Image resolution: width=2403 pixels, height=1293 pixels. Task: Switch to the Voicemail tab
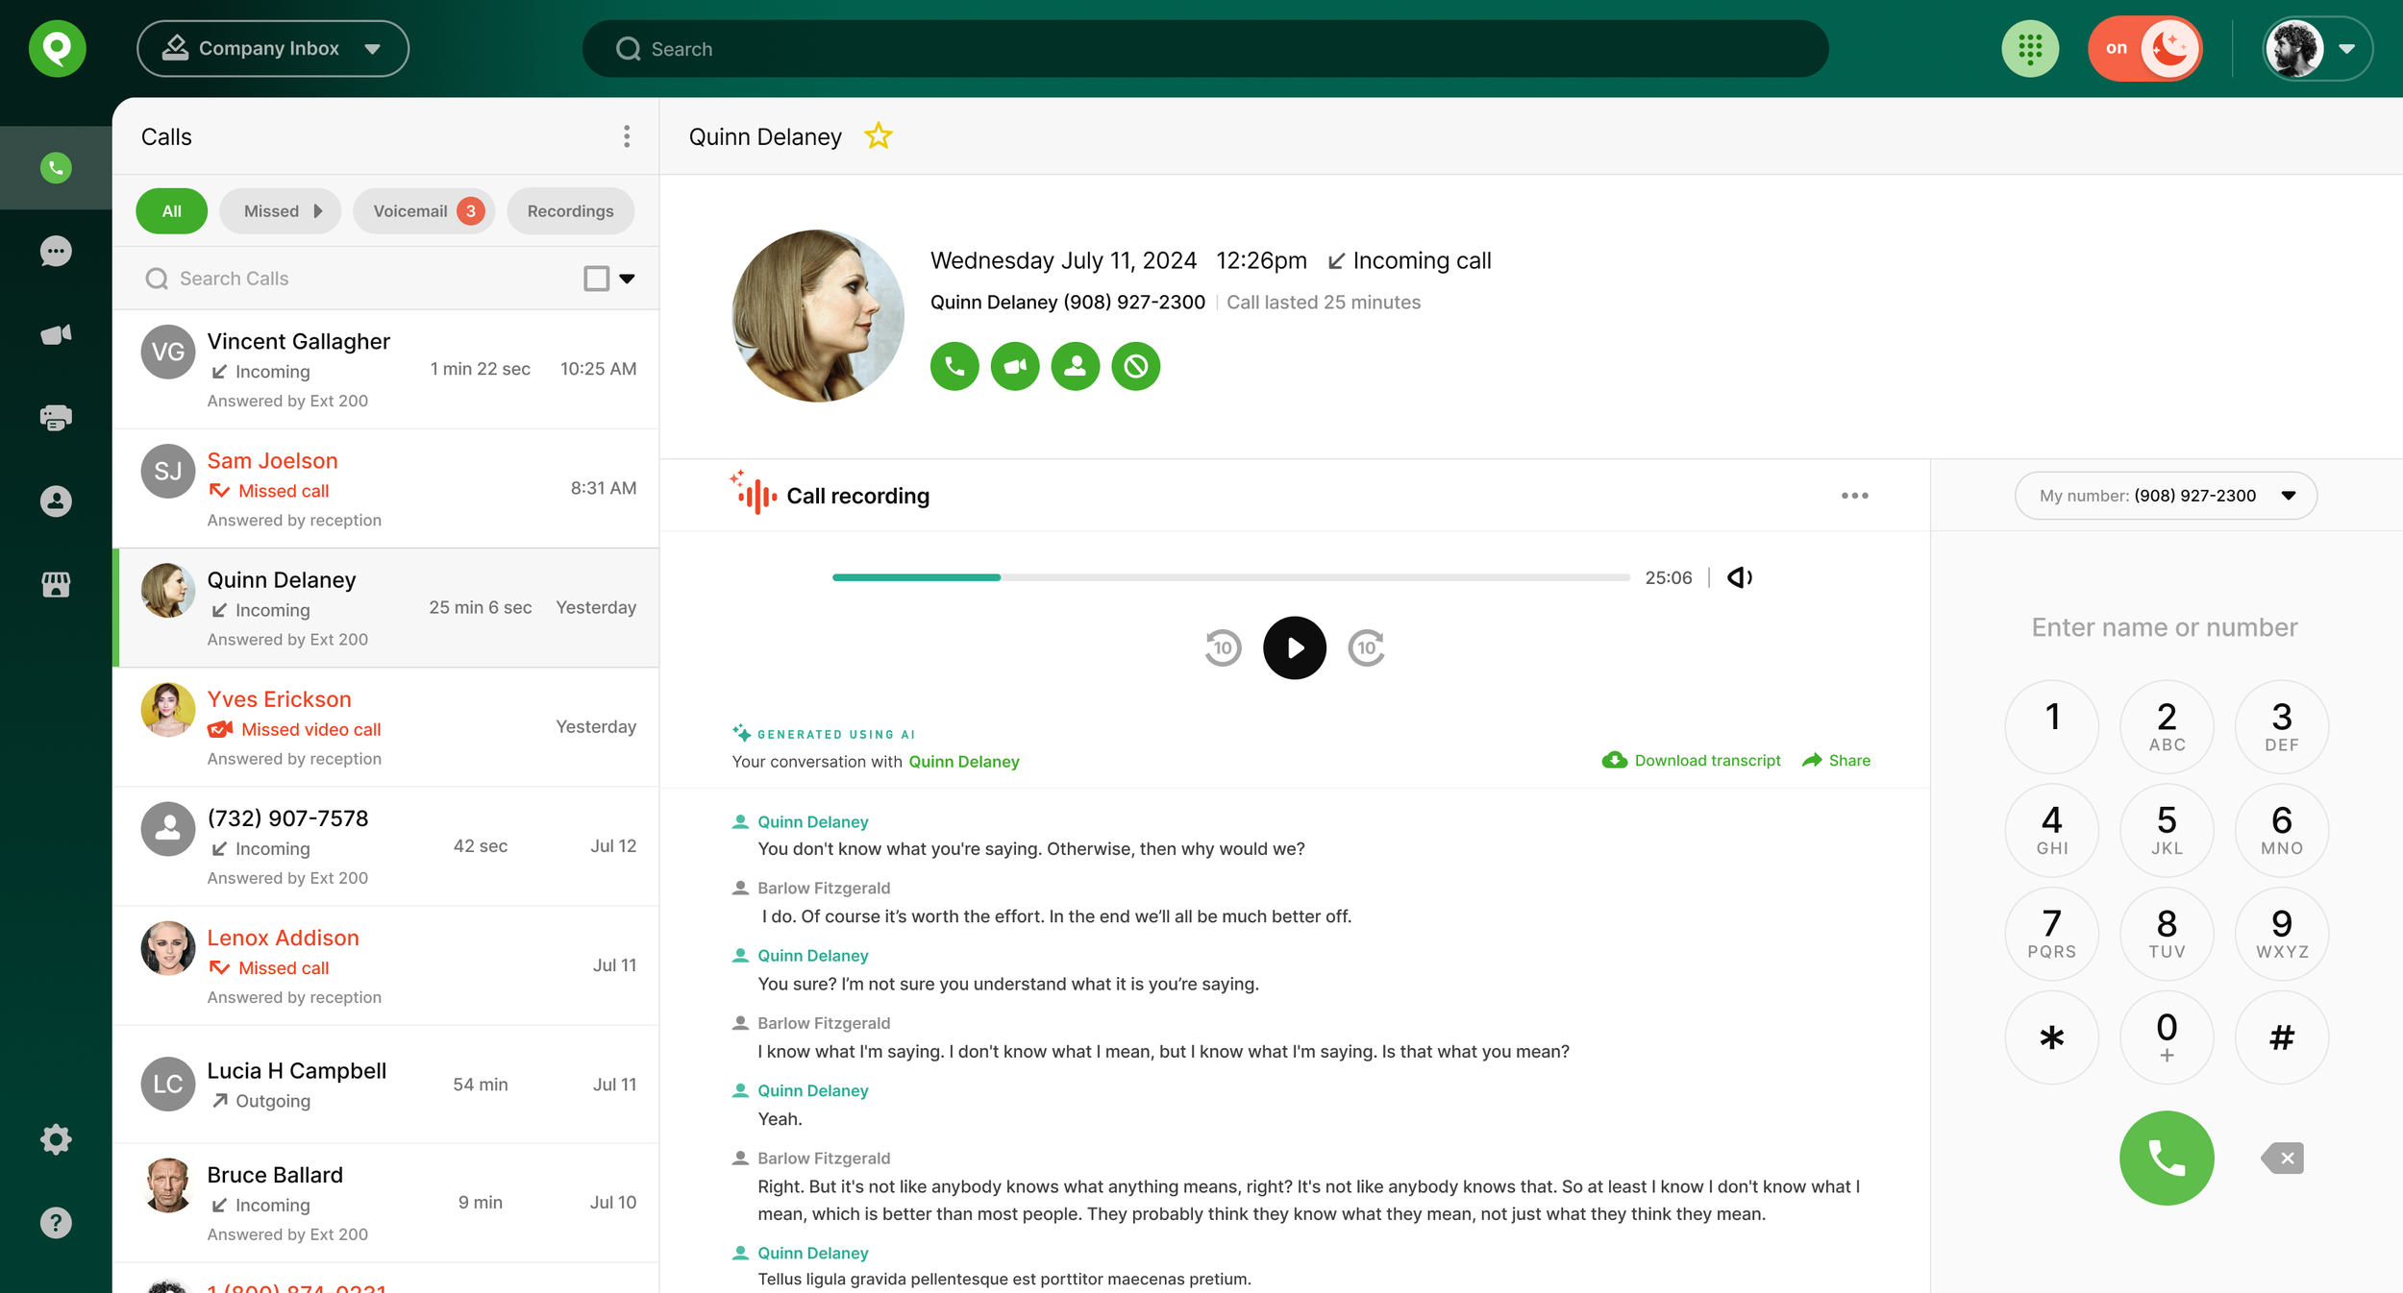tap(423, 210)
